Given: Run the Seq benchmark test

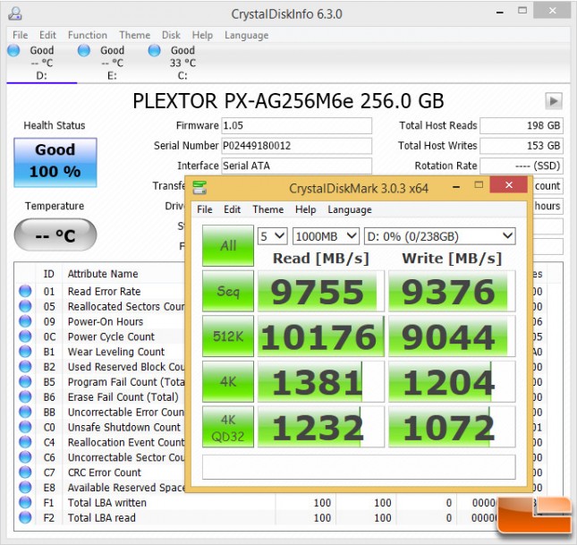Looking at the screenshot, I should pyautogui.click(x=228, y=291).
